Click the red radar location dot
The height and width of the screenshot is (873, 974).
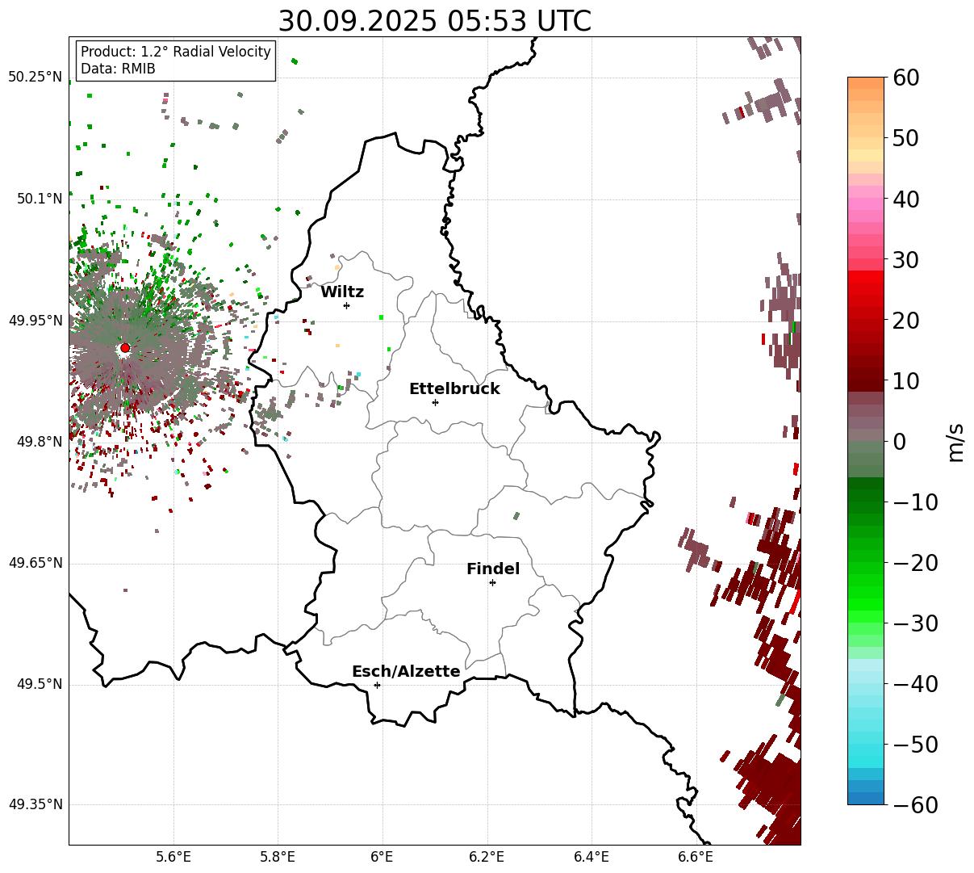(x=124, y=348)
